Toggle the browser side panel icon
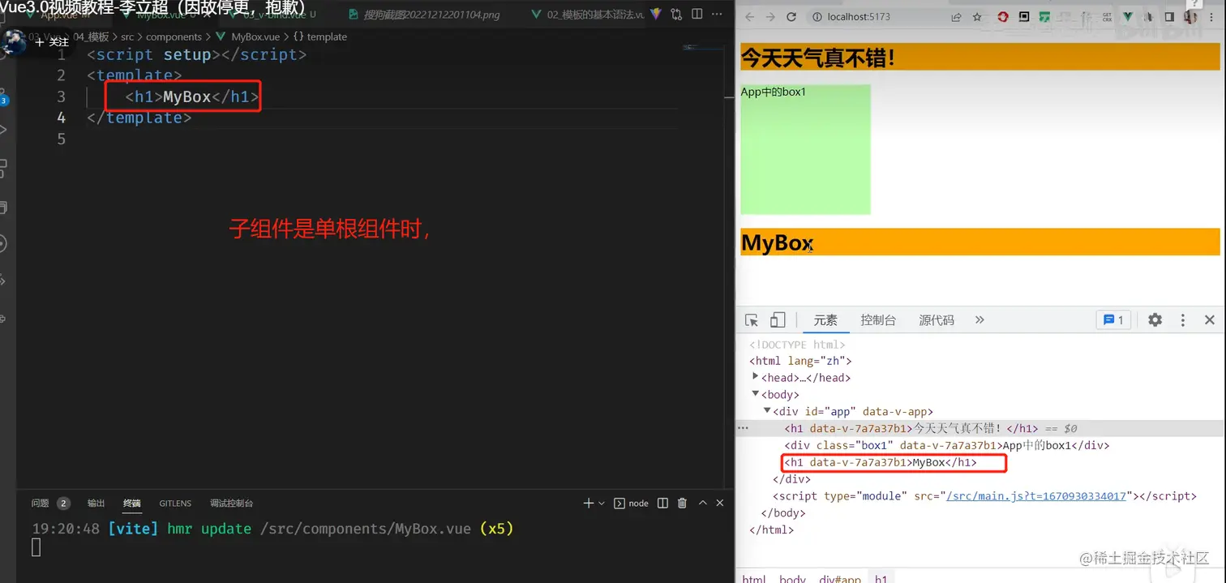The width and height of the screenshot is (1226, 583). pos(1169,17)
